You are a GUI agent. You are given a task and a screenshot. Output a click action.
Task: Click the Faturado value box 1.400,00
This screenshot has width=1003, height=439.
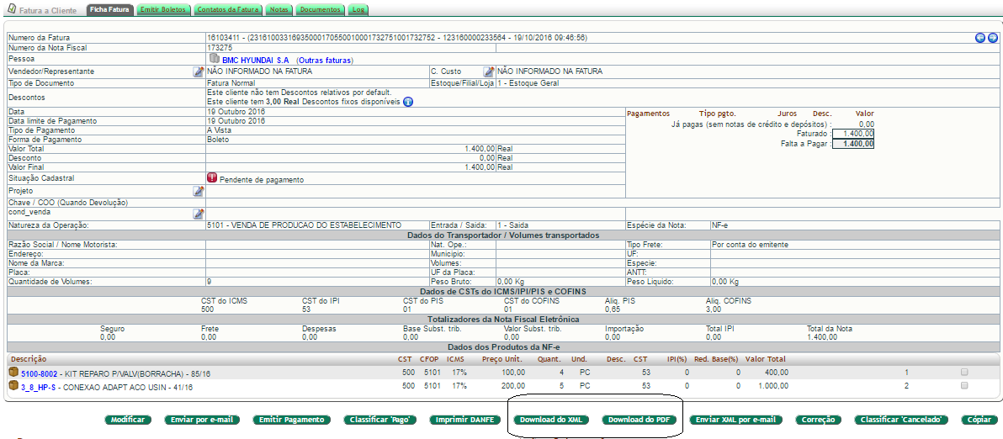coord(853,134)
